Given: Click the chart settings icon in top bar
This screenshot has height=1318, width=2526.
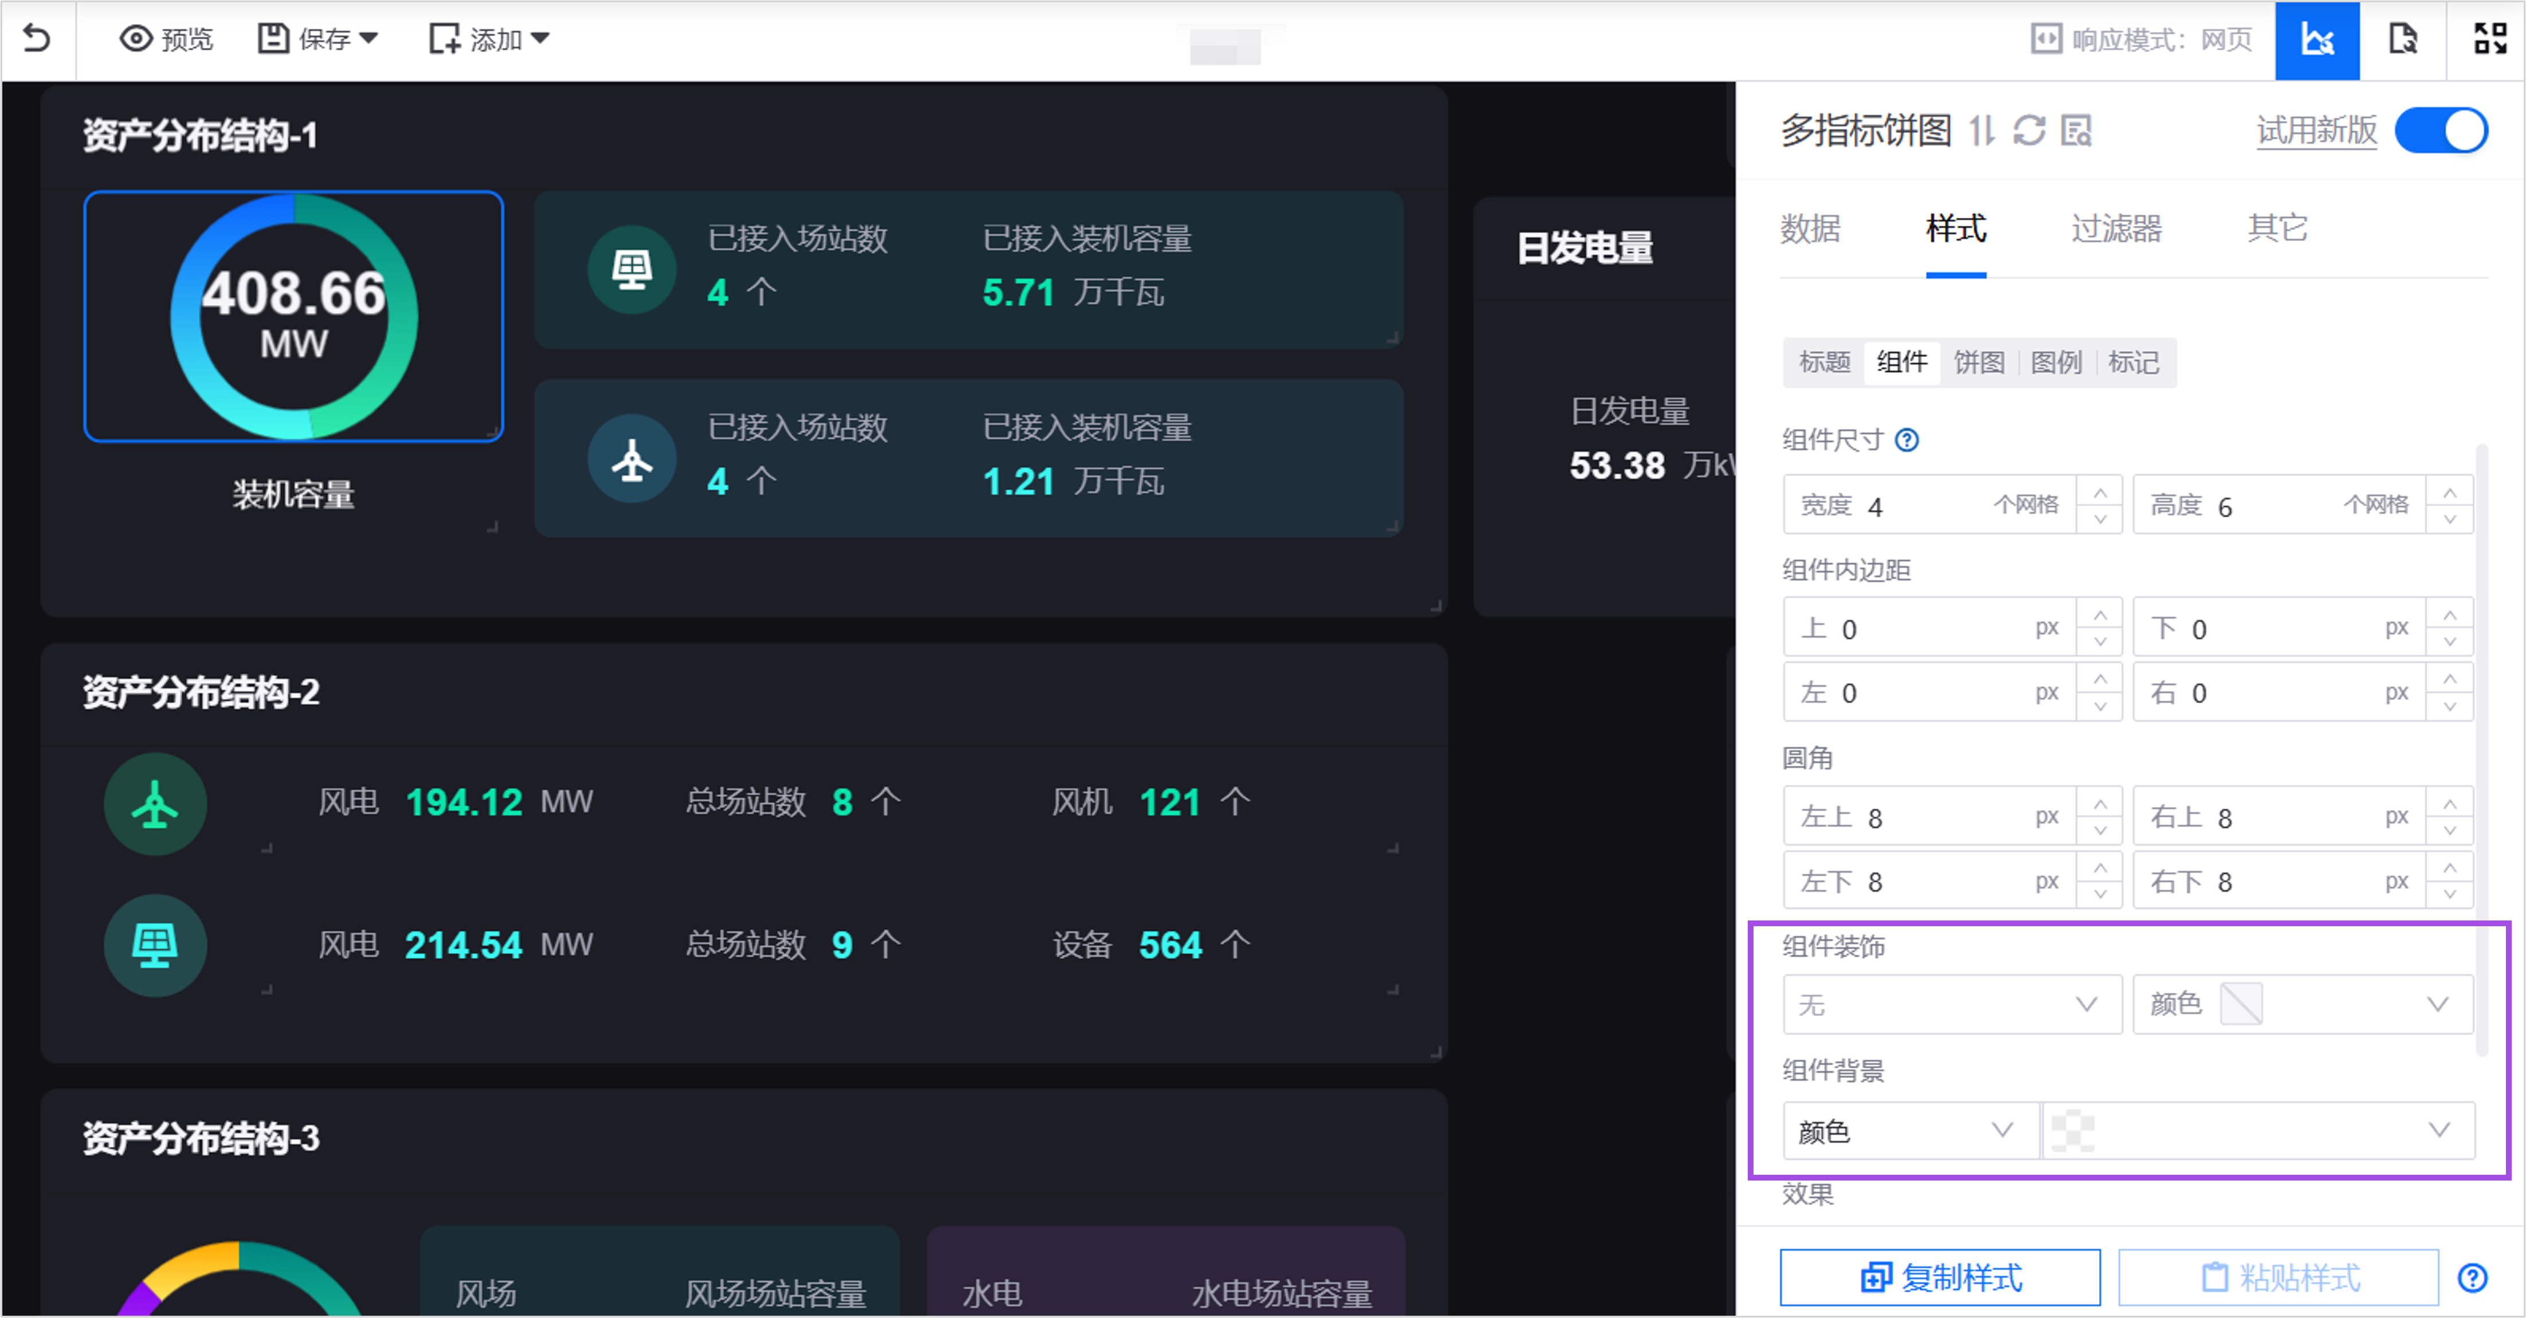Looking at the screenshot, I should click(2317, 40).
